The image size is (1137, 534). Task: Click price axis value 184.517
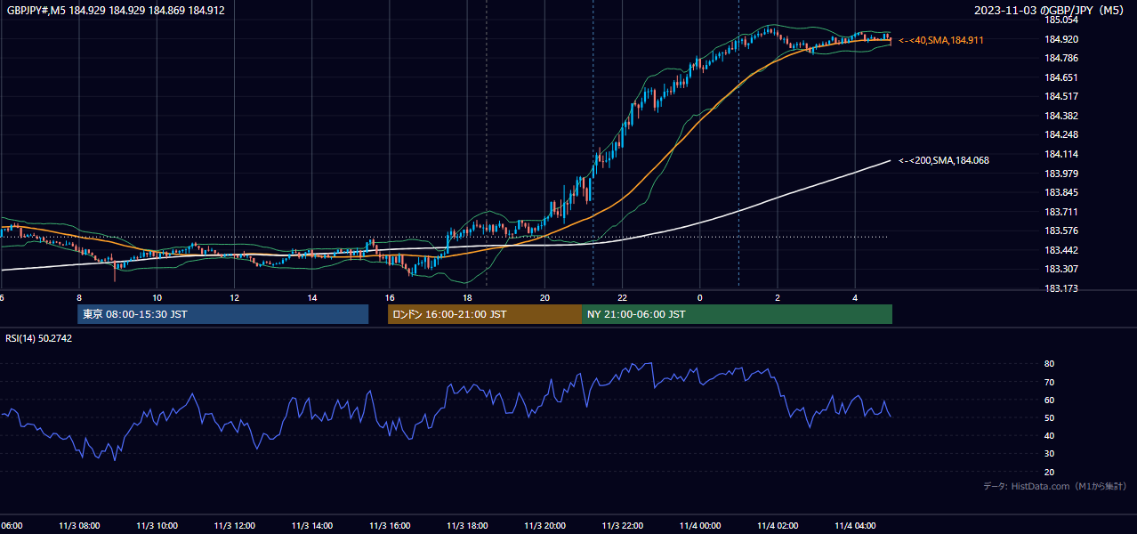[x=1061, y=96]
